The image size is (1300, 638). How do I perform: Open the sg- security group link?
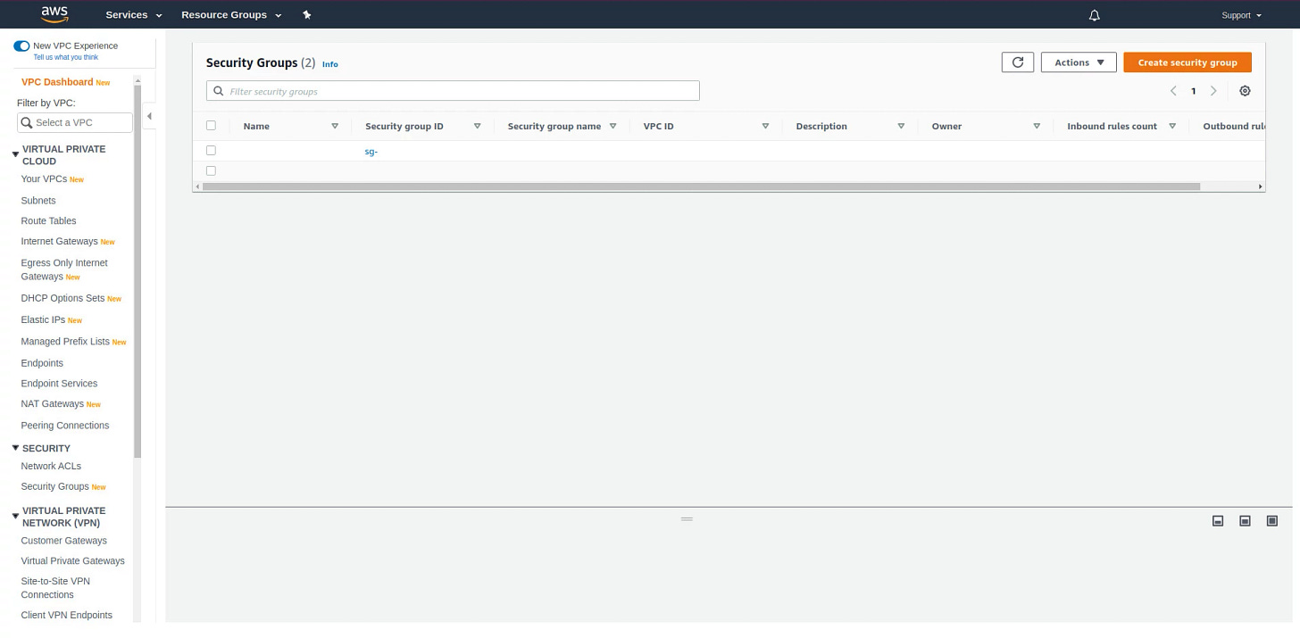371,151
